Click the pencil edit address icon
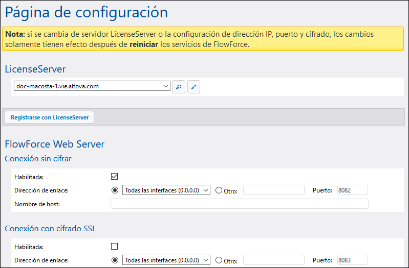Image resolution: width=409 pixels, height=268 pixels. [x=194, y=87]
